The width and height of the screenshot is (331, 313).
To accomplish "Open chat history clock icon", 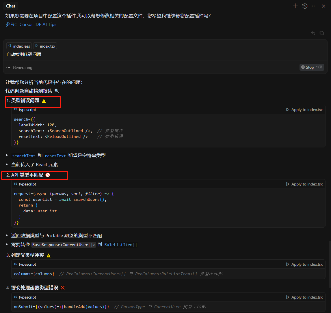I will [305, 6].
